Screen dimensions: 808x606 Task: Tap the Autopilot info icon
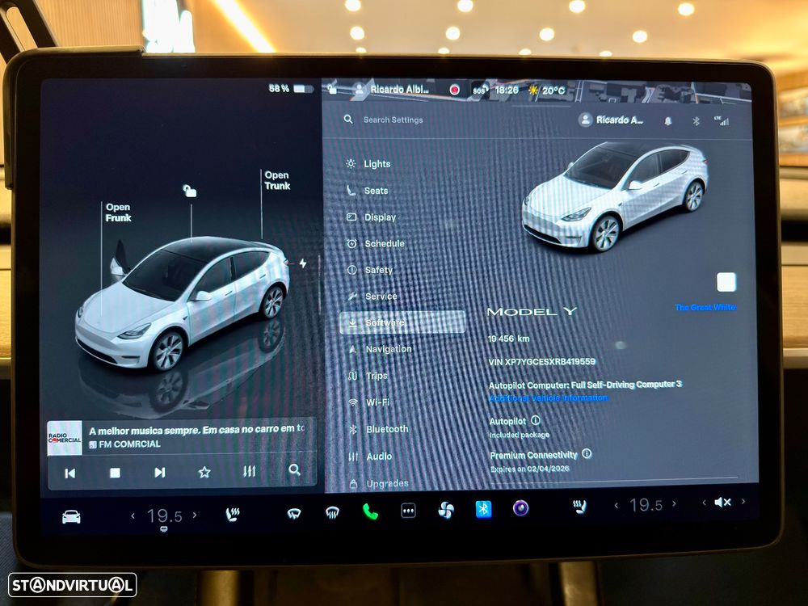pos(536,420)
